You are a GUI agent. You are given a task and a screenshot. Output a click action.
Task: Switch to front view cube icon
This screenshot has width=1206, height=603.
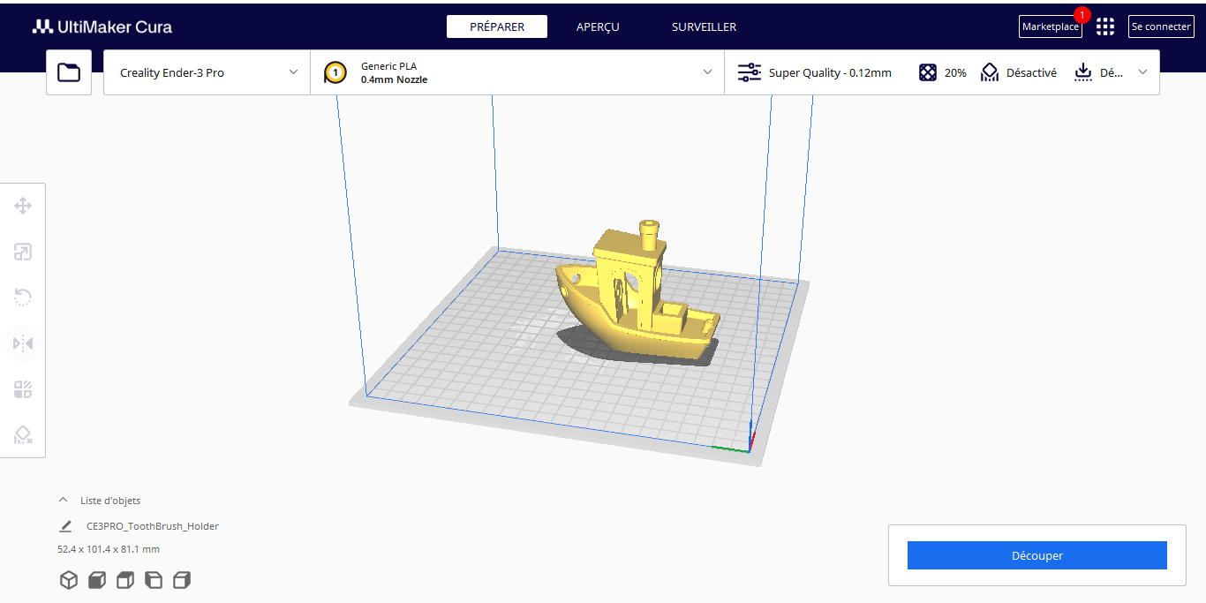pos(97,580)
